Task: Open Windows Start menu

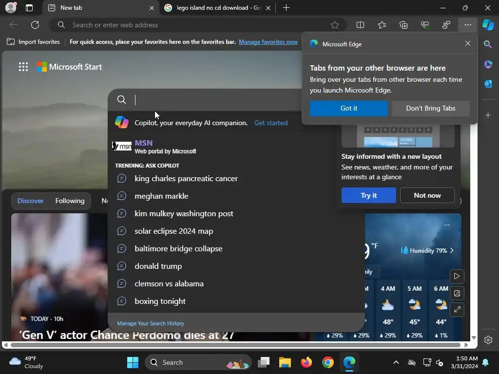Action: (x=133, y=362)
